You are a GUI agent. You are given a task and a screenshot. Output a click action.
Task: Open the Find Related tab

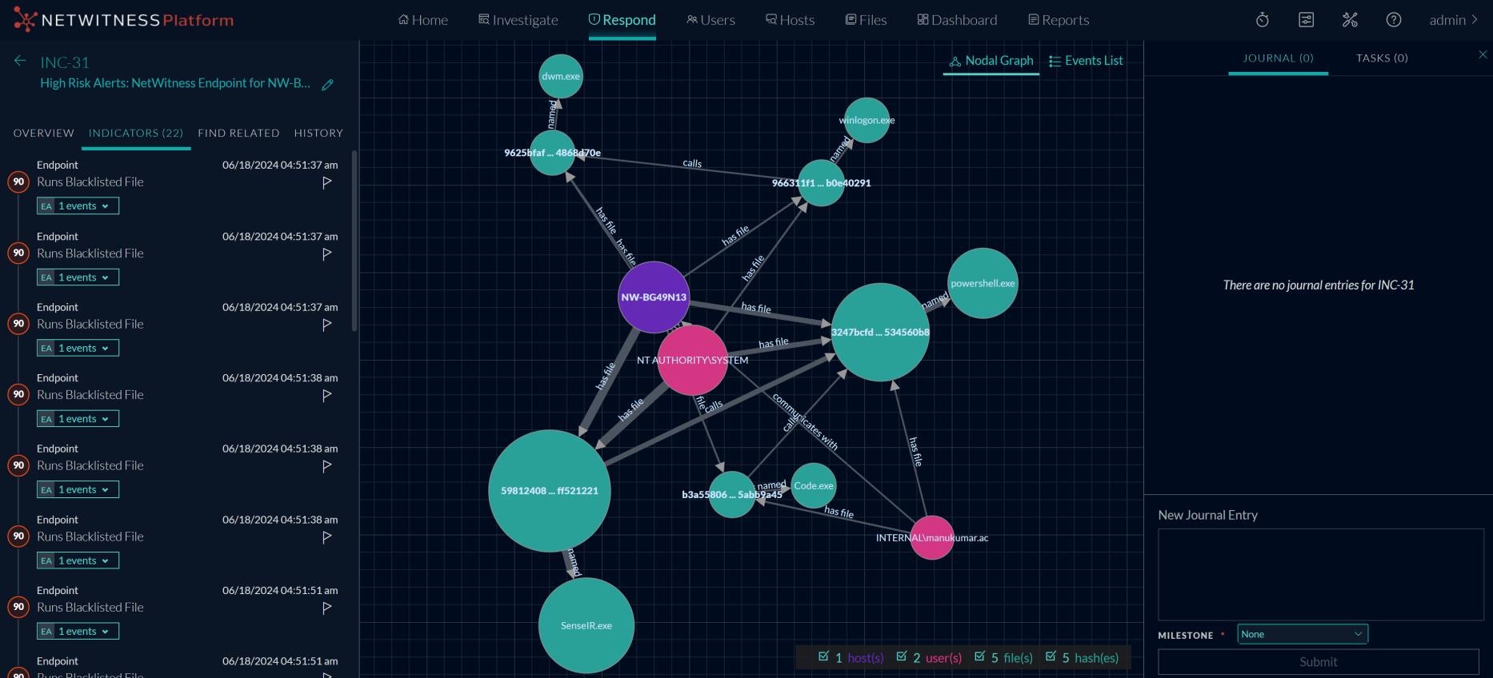[238, 133]
